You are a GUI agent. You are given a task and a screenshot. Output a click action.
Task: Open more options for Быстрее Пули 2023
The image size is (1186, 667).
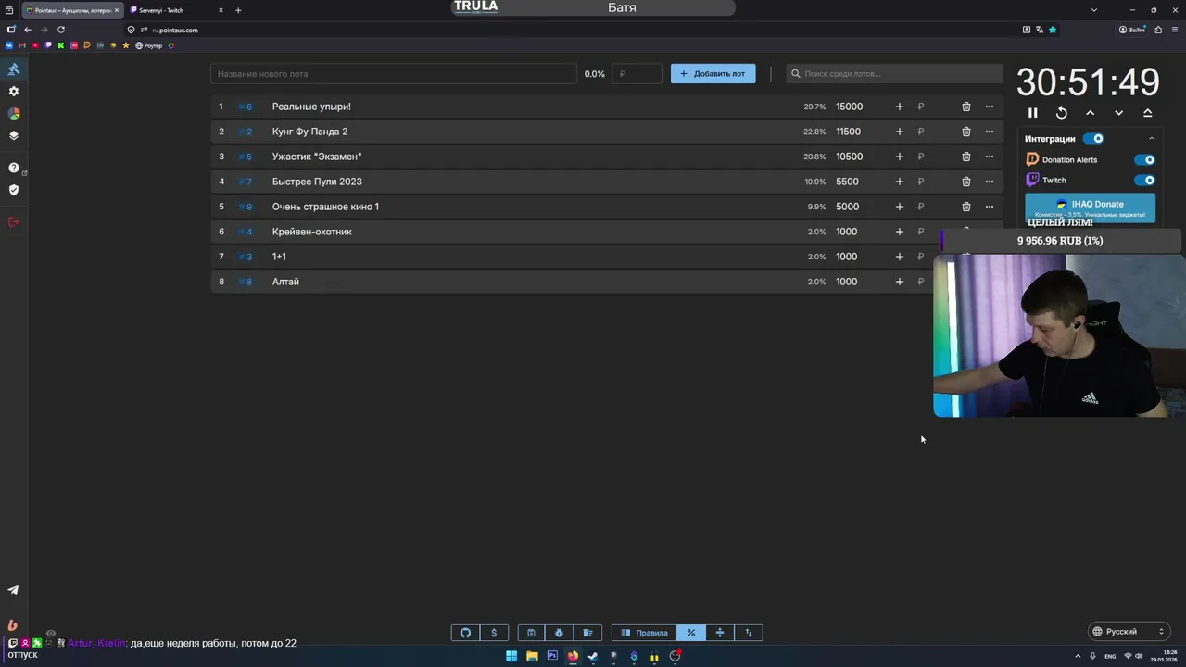point(990,182)
